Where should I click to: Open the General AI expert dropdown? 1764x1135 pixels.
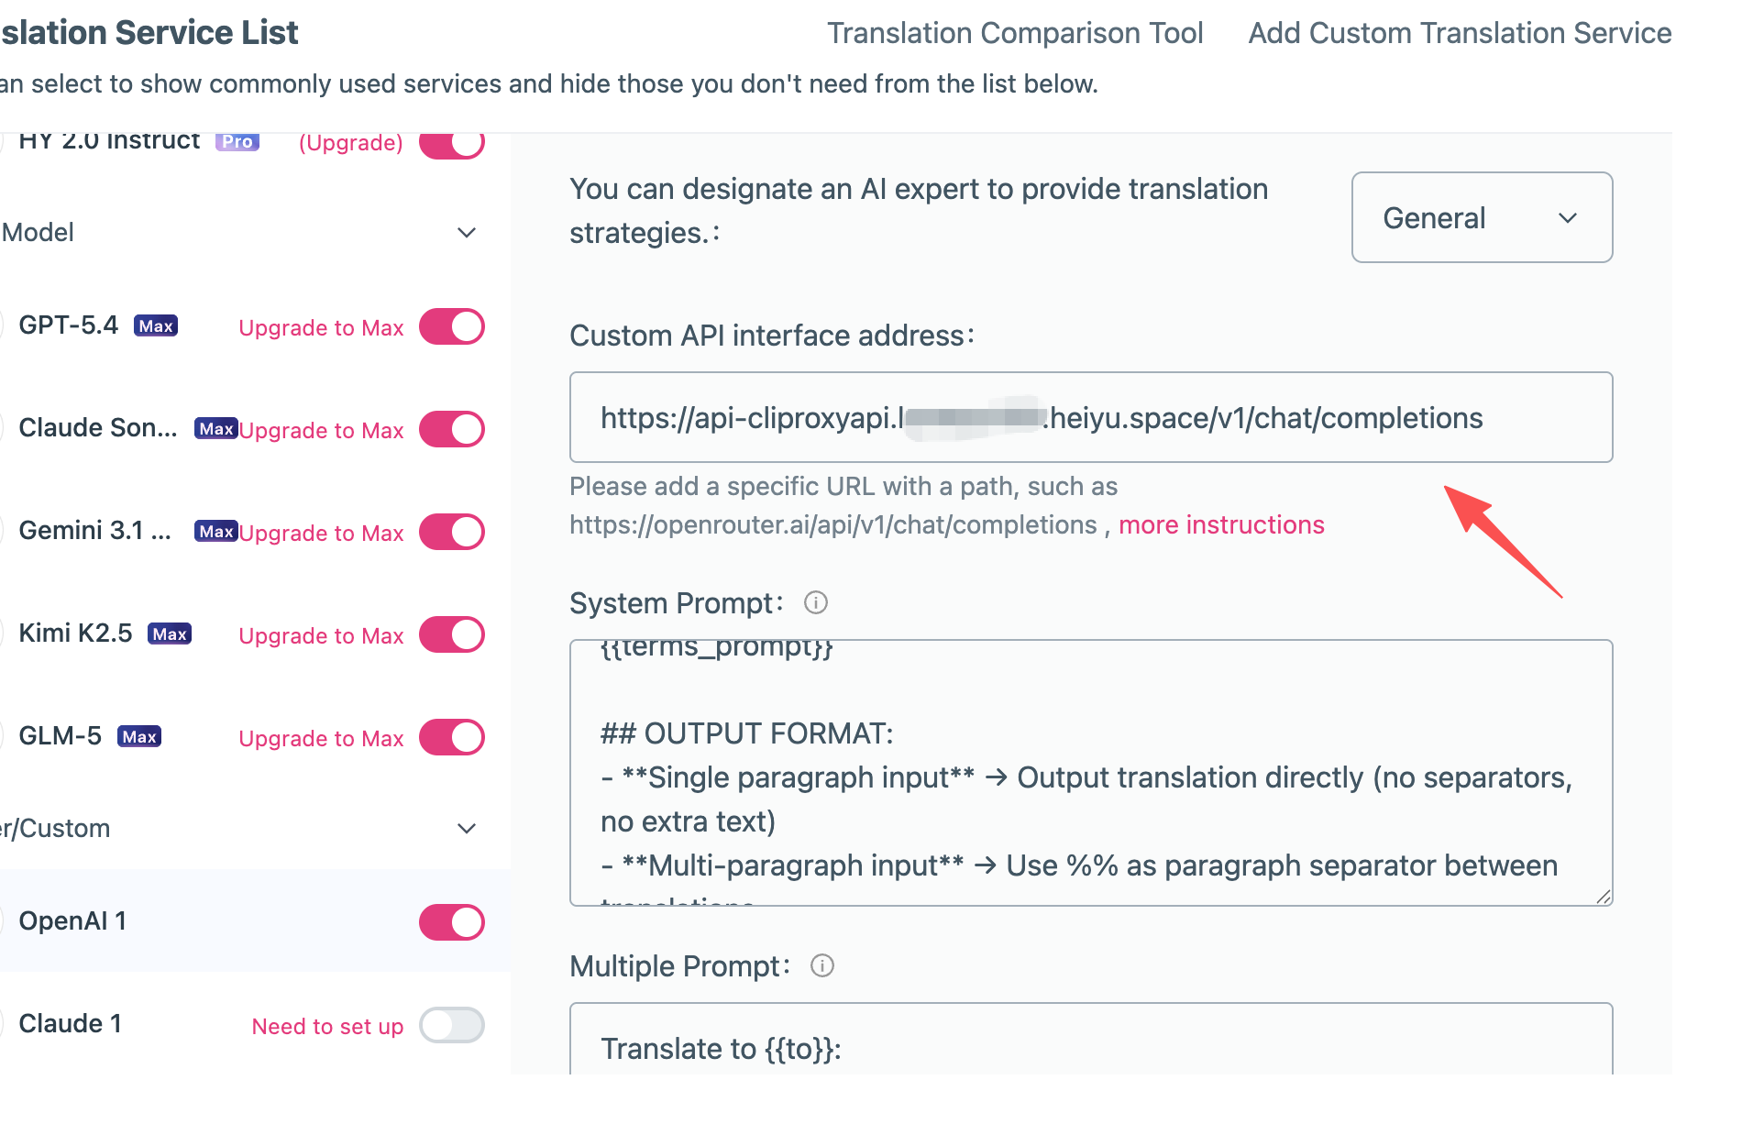click(1482, 217)
